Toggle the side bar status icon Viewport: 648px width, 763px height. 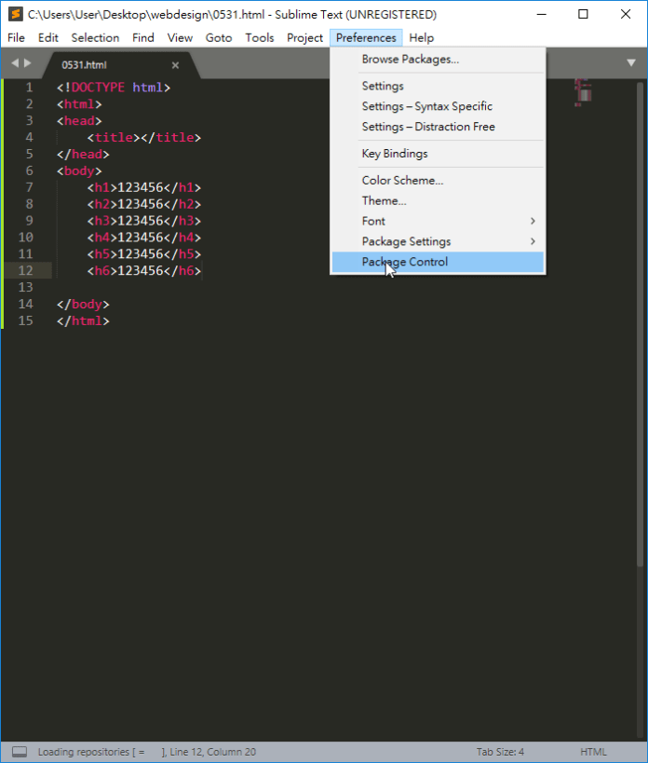tap(19, 752)
